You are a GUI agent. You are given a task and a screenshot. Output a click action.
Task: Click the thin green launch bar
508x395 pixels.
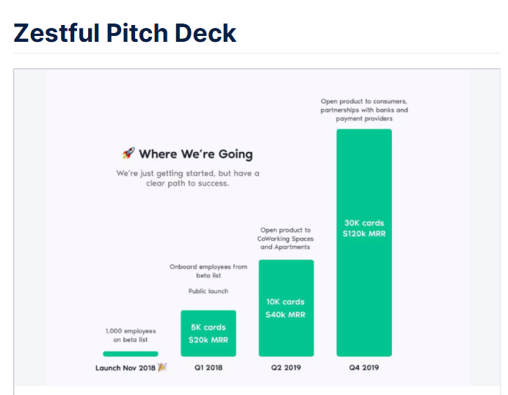coord(131,354)
